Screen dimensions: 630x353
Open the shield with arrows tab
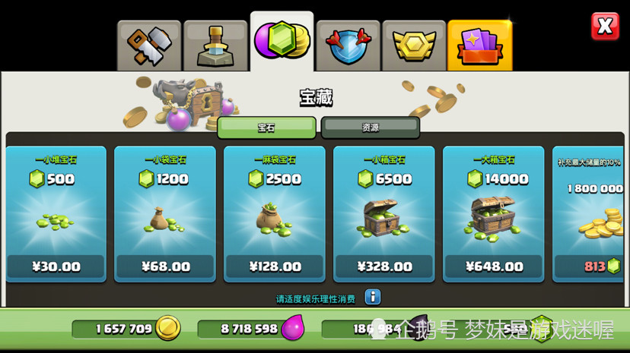348,46
